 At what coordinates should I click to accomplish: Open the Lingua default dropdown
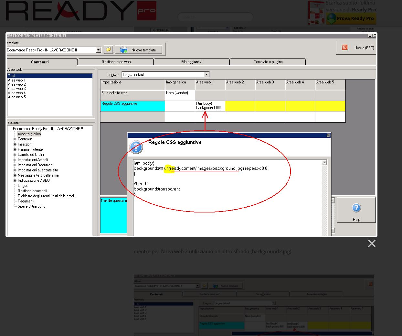point(207,75)
